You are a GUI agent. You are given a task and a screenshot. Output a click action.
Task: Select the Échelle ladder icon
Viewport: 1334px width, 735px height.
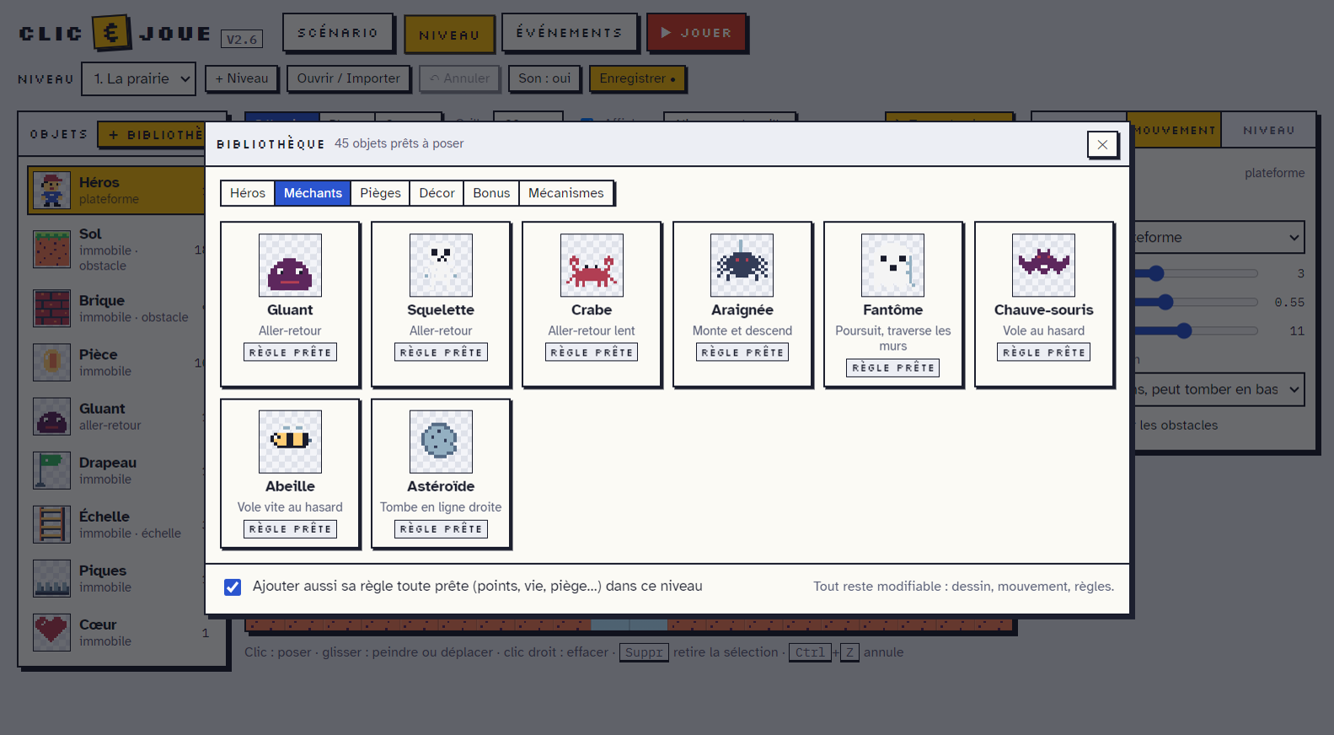[51, 524]
